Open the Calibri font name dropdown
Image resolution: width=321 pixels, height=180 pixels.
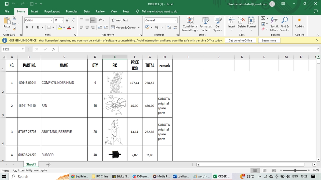[x=51, y=20]
